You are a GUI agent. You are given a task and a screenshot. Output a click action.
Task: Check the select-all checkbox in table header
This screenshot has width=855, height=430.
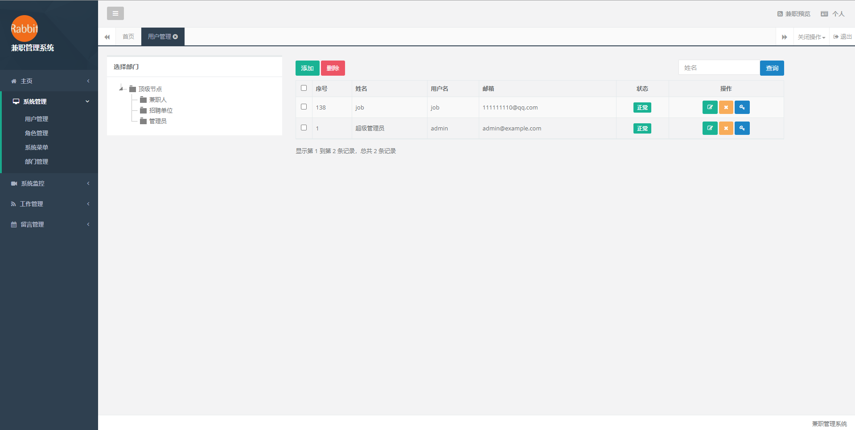(304, 88)
